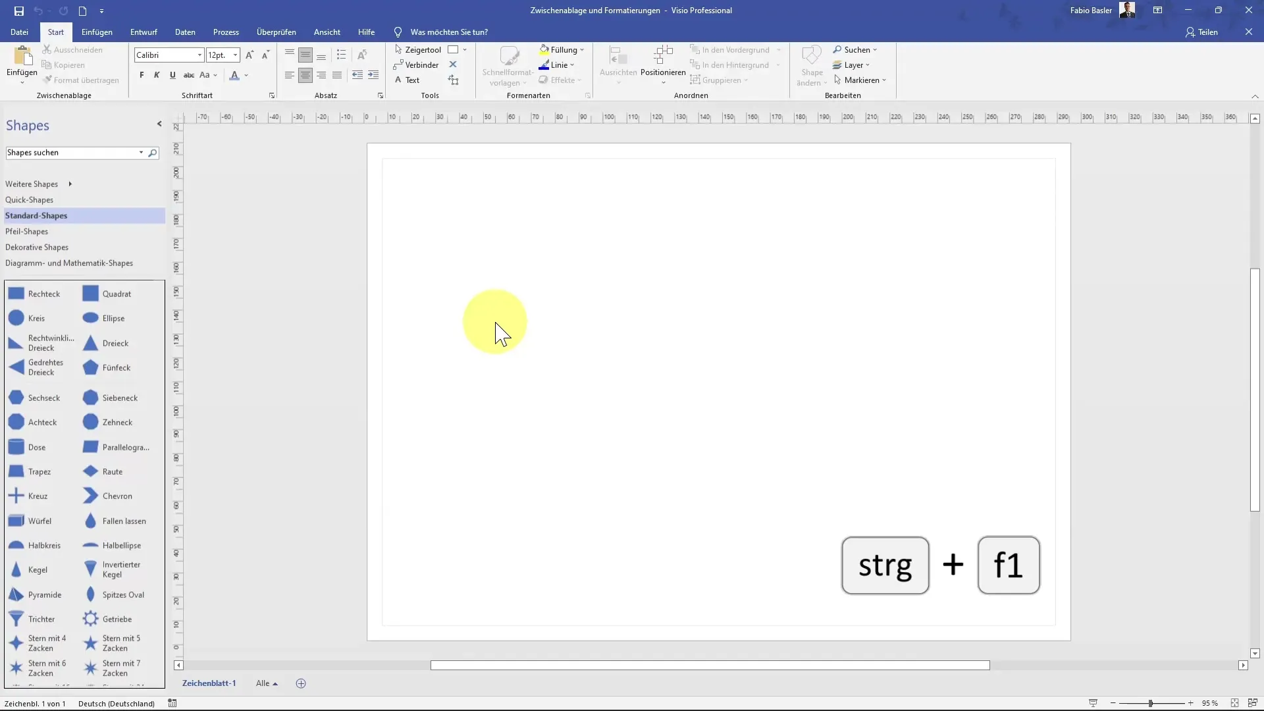Viewport: 1264px width, 711px height.
Task: Toggle italic formatting
Action: click(157, 75)
